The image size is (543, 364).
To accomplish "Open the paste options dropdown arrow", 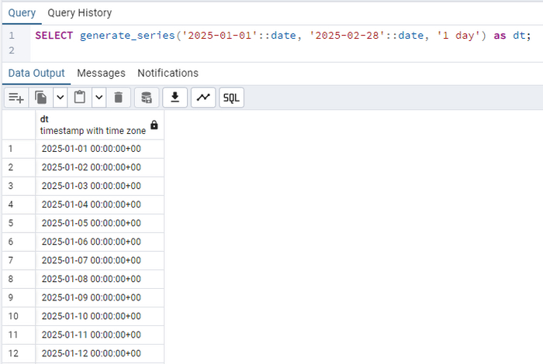I will pyautogui.click(x=99, y=98).
